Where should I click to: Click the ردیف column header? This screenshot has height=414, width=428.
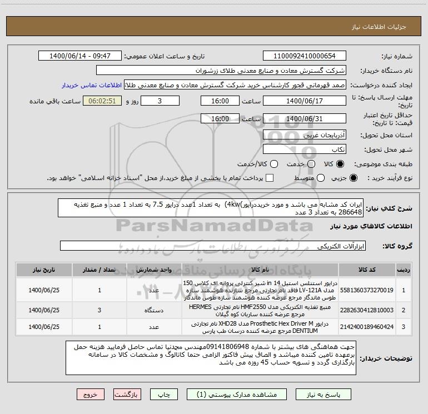(x=404, y=270)
